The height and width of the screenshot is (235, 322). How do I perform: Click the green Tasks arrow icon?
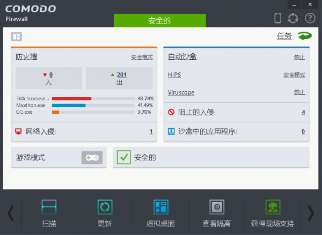[304, 36]
